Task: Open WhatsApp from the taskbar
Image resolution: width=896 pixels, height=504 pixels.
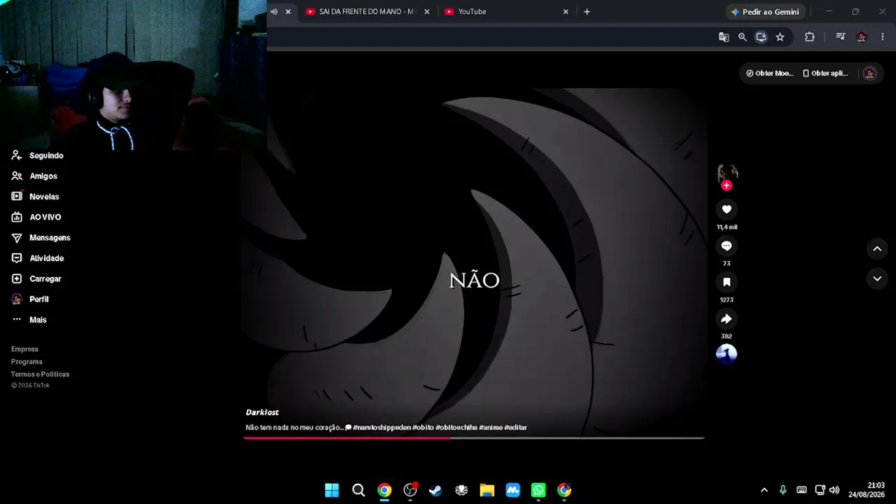Action: [x=538, y=490]
